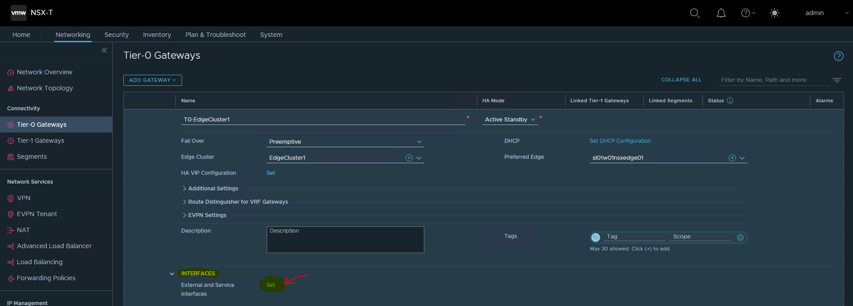Select Tier-0 Gateways in the sidebar

[x=56, y=125]
